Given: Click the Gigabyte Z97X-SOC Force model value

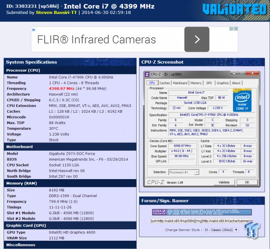Looking at the screenshot, I should pos(72,154).
